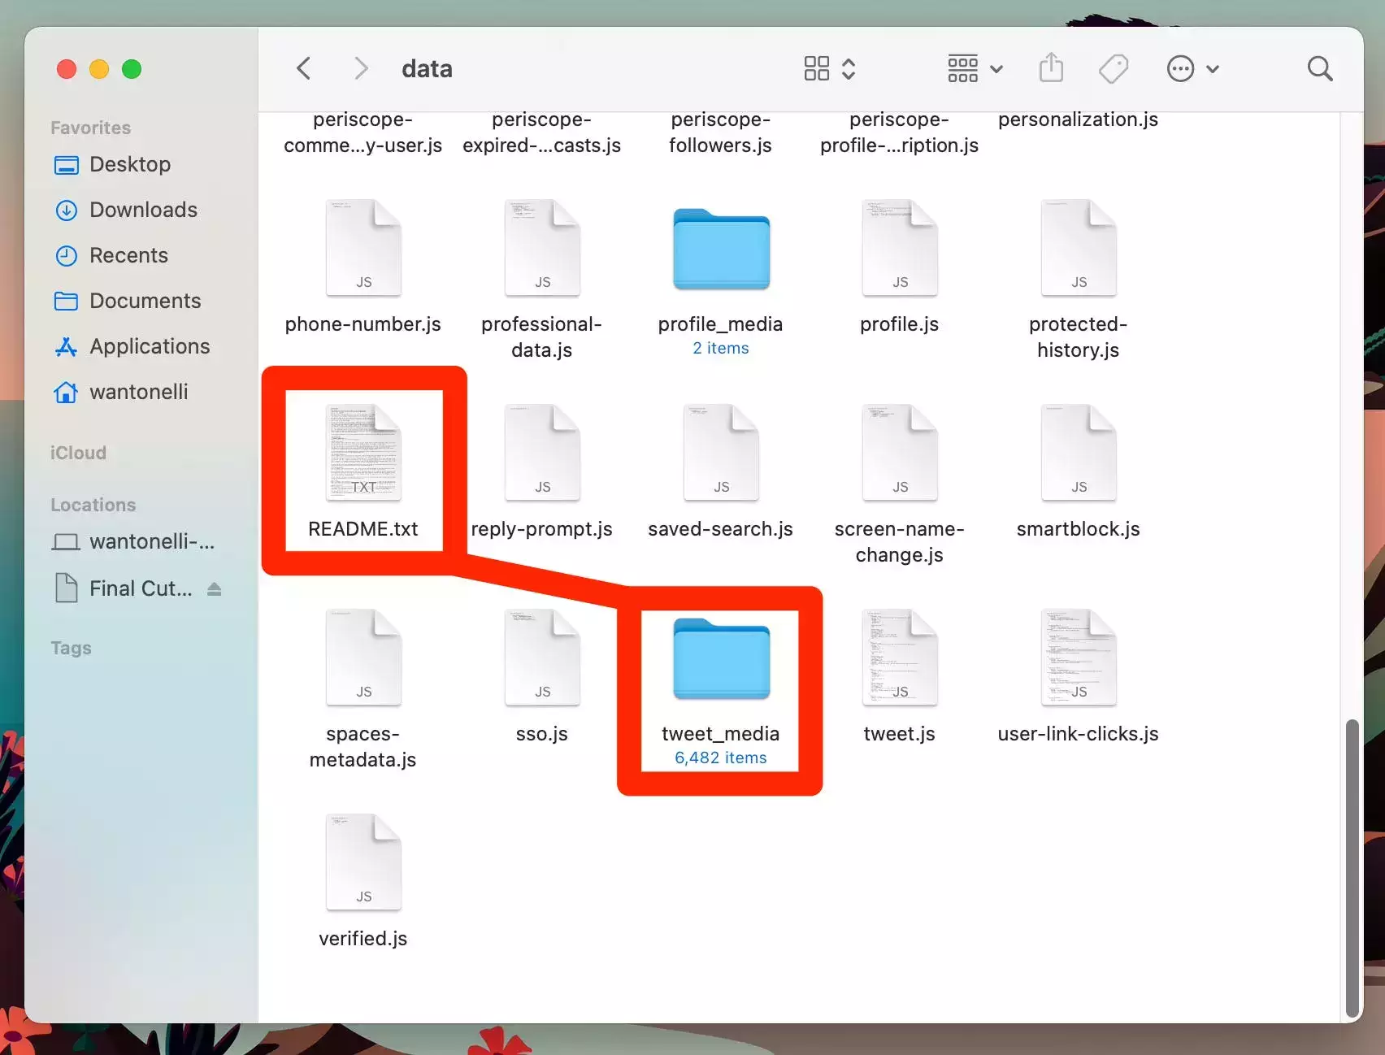Screen dimensions: 1385x1055
Task: Select the tweet.js file
Action: tap(899, 658)
